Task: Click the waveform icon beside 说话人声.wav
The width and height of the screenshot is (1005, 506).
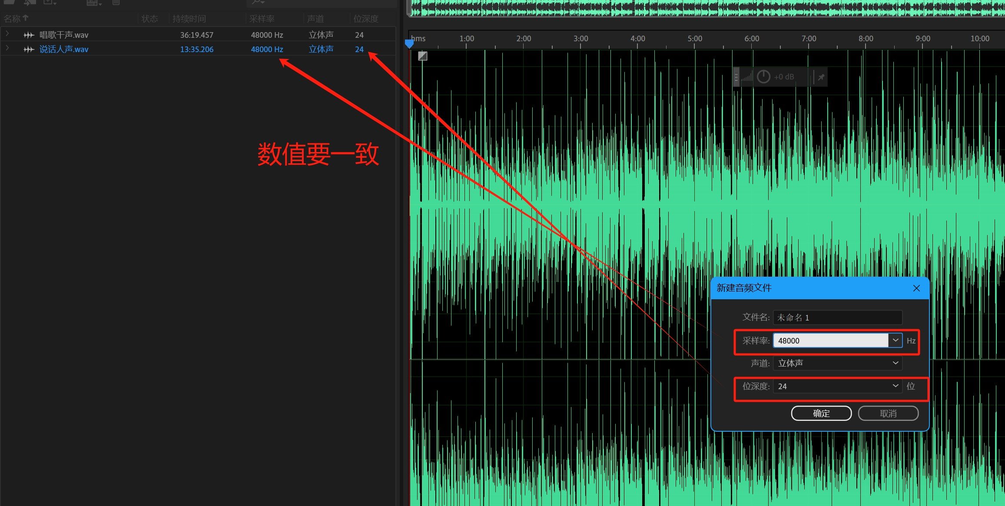Action: pyautogui.click(x=29, y=50)
